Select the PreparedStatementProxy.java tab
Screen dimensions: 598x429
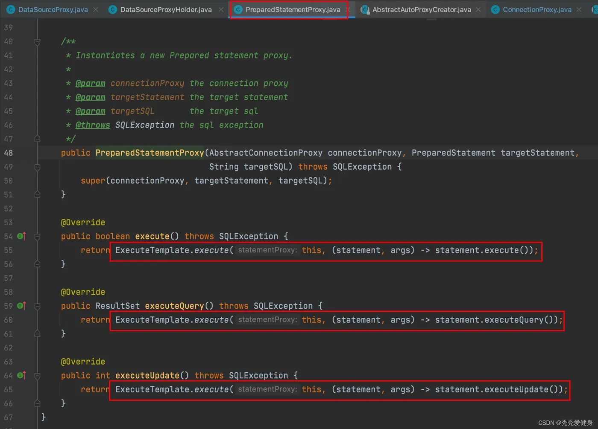click(x=293, y=9)
